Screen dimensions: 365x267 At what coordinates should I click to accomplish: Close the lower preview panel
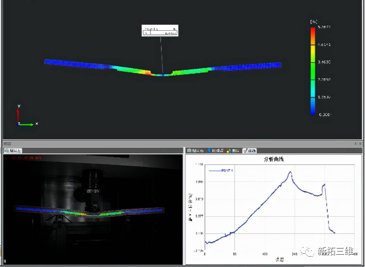coord(360,143)
